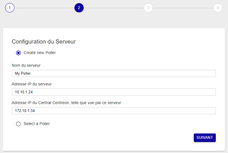This screenshot has height=153, width=228.
Task: Click the "Select a Poller" label text
Action: pos(36,124)
